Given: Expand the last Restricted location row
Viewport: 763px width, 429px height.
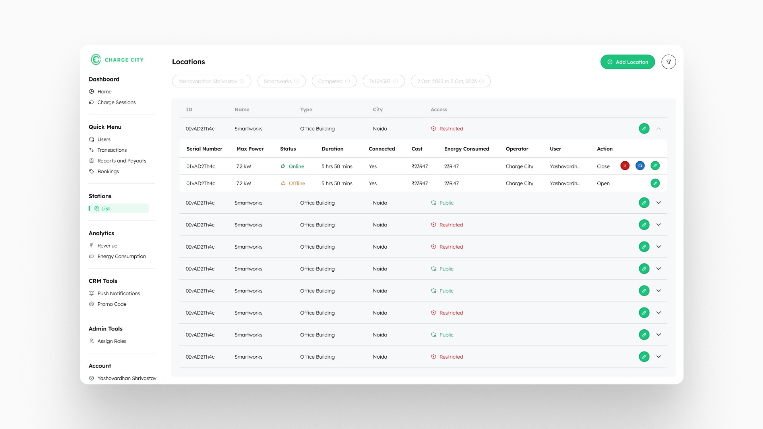Looking at the screenshot, I should pyautogui.click(x=658, y=357).
